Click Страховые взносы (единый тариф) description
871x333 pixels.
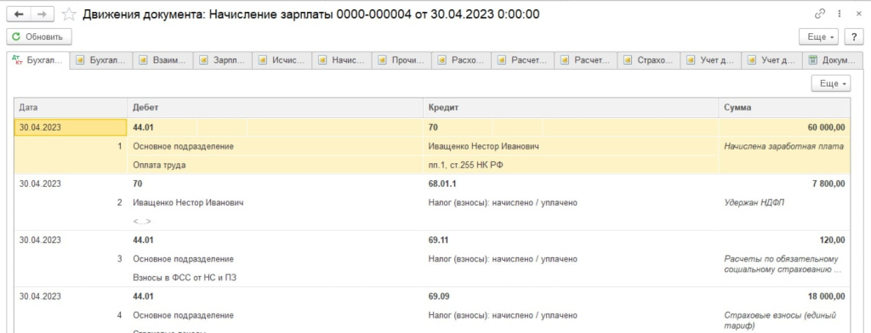click(780, 321)
